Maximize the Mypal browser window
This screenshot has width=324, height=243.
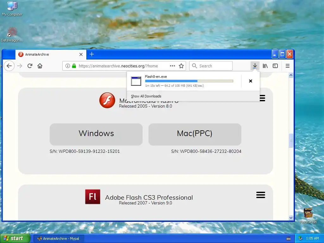tap(282, 54)
